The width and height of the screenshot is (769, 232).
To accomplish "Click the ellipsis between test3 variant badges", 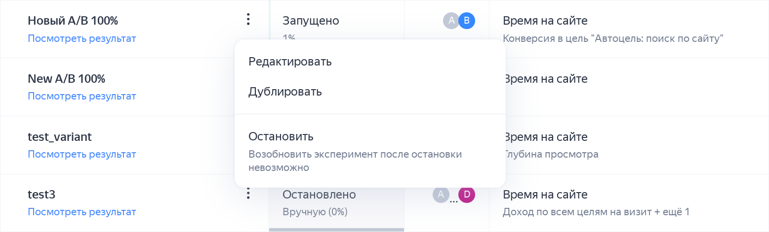I will [x=454, y=199].
